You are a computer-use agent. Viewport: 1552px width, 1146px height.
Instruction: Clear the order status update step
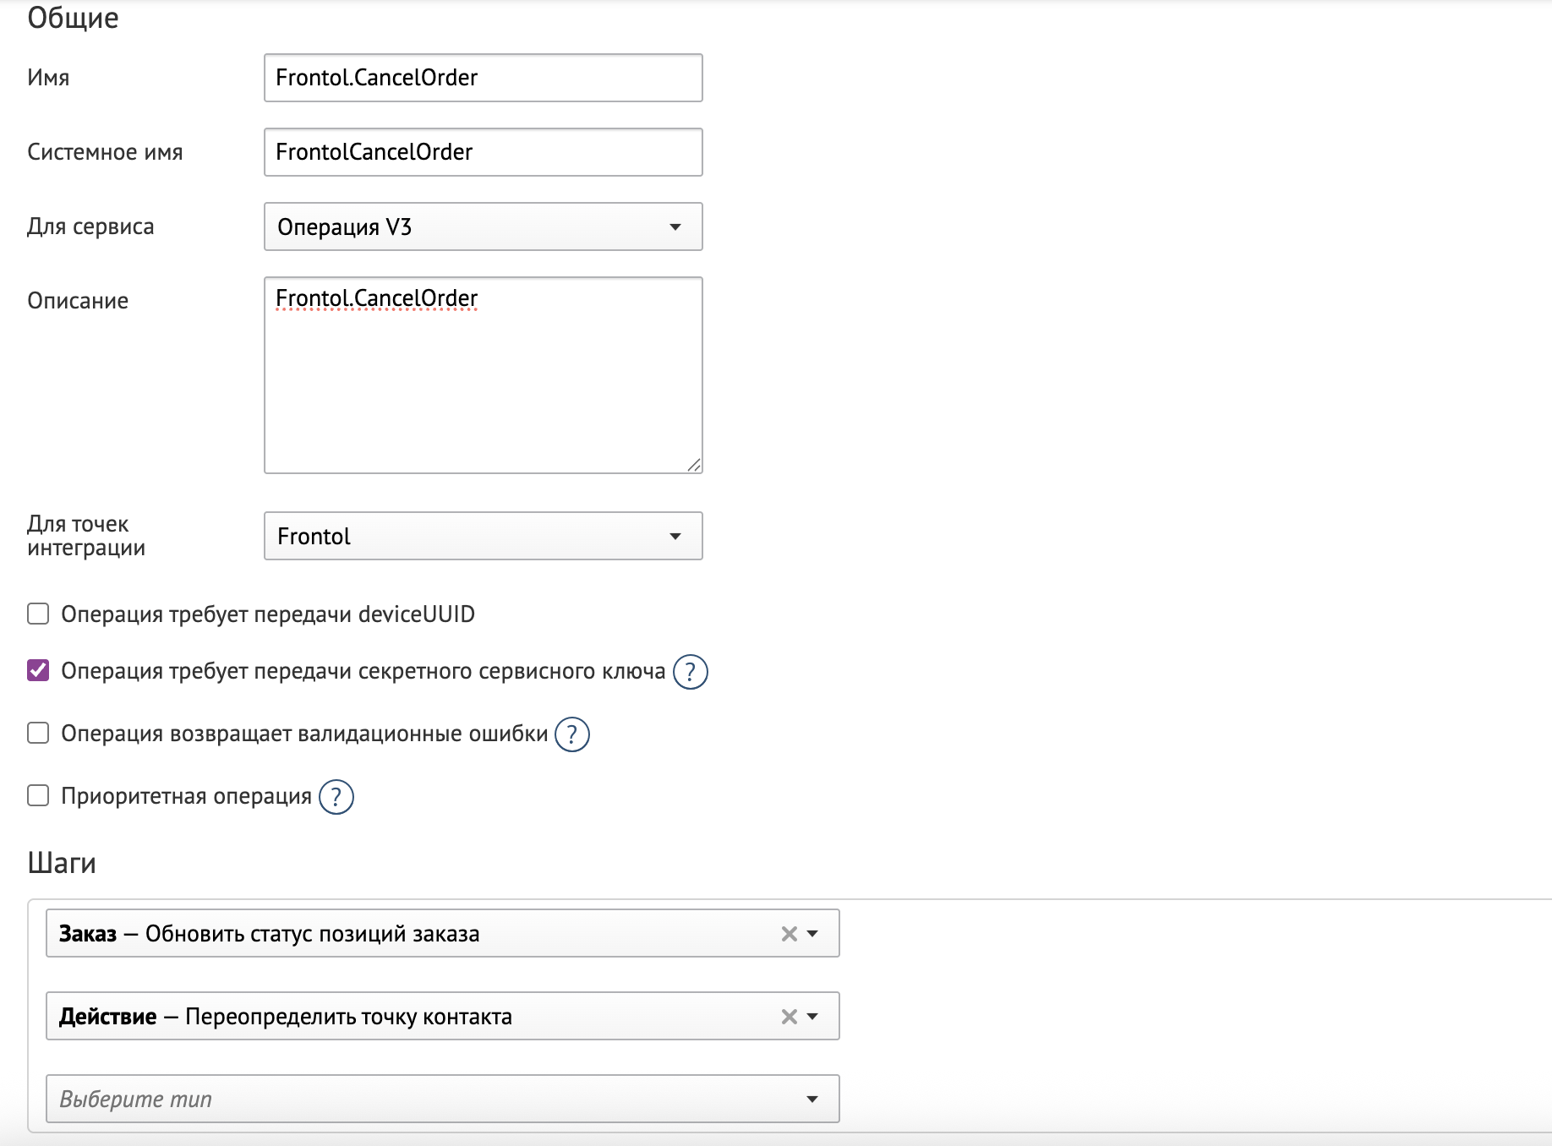tap(789, 934)
